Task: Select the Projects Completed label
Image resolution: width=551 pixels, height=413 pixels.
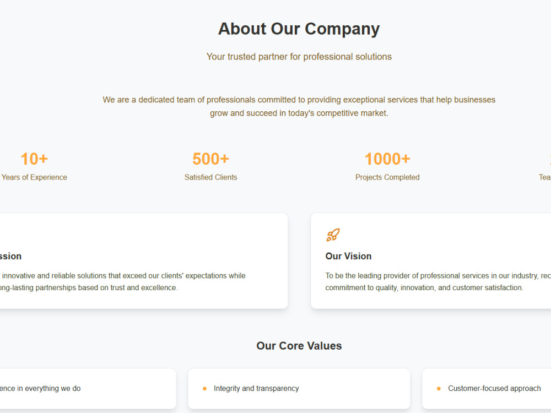Action: point(387,177)
